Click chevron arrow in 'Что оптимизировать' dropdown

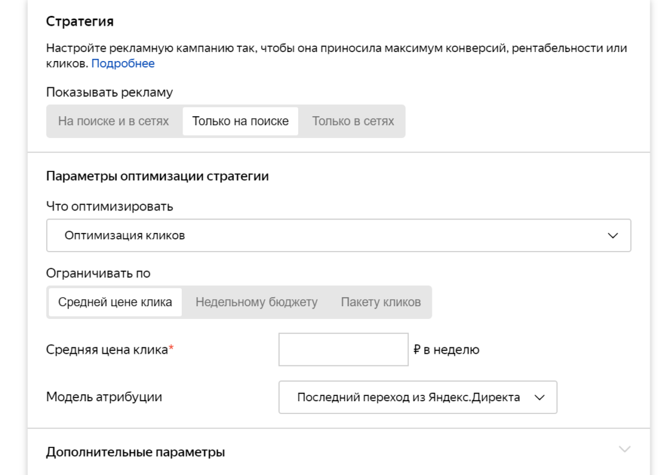click(x=613, y=236)
